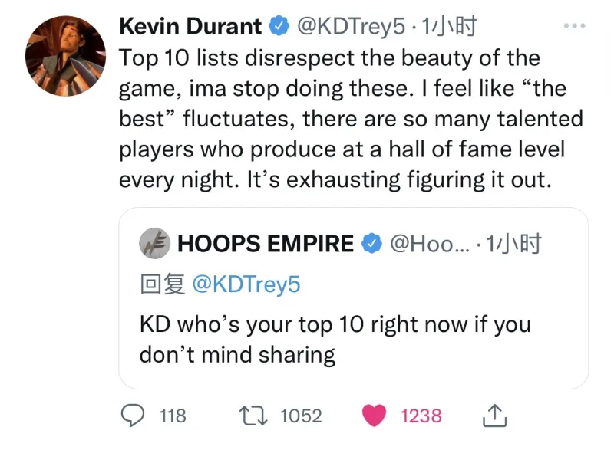
Task: Toggle the pink heart like button
Action: click(x=374, y=416)
